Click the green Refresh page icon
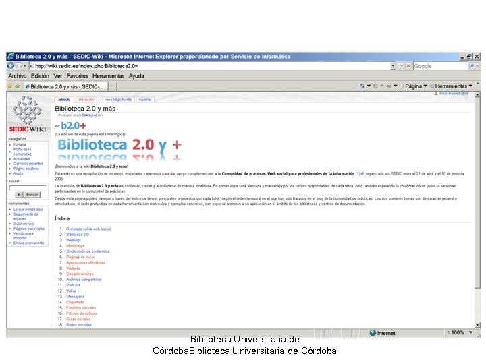The height and width of the screenshot is (364, 486). 401,66
